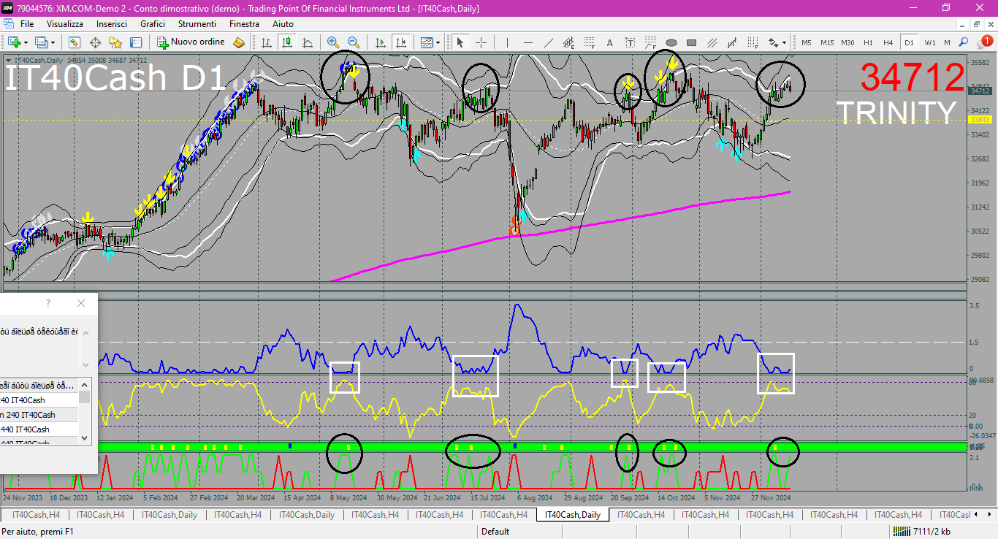998x539 pixels.
Task: Click the 'Default' profile in status bar
Action: [495, 532]
